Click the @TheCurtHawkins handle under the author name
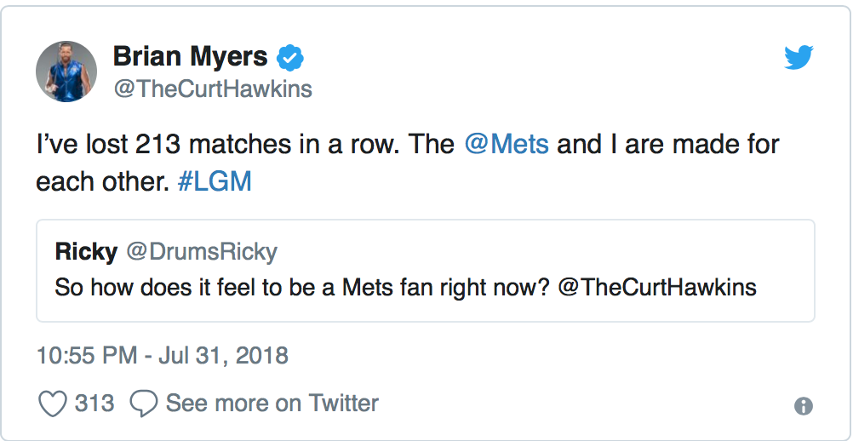This screenshot has height=441, width=853. [212, 89]
